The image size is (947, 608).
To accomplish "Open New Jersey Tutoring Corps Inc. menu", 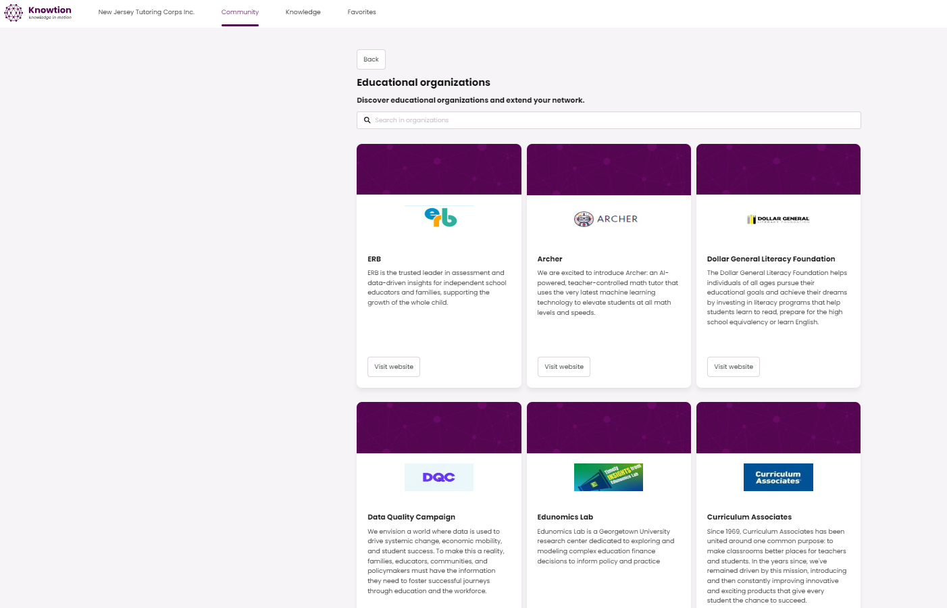I will tap(147, 12).
